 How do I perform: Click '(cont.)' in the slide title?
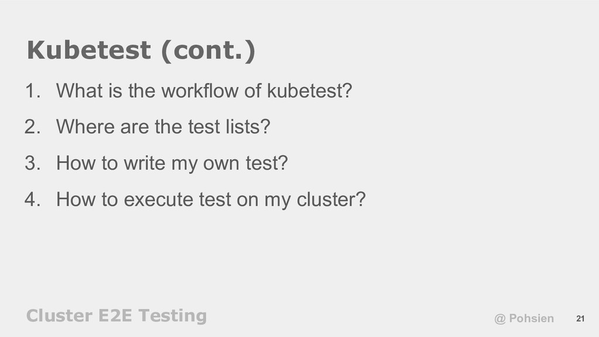pos(208,50)
